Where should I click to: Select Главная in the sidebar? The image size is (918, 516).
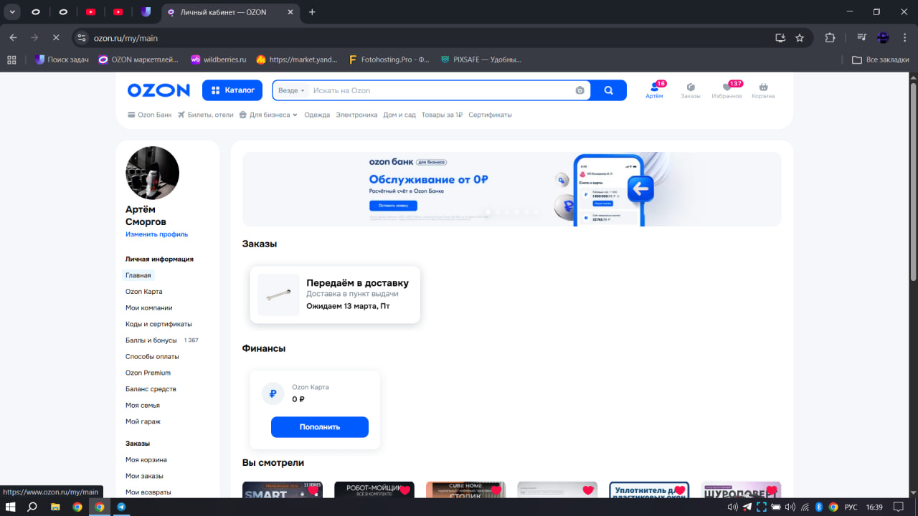point(138,275)
